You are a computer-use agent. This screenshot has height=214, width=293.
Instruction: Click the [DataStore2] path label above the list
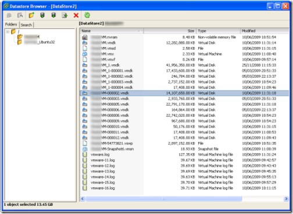91,23
